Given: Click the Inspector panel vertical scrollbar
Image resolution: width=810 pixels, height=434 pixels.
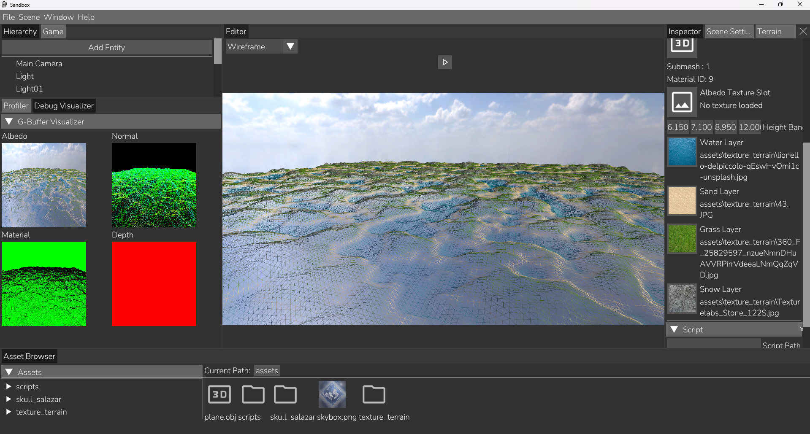Looking at the screenshot, I should (806, 234).
